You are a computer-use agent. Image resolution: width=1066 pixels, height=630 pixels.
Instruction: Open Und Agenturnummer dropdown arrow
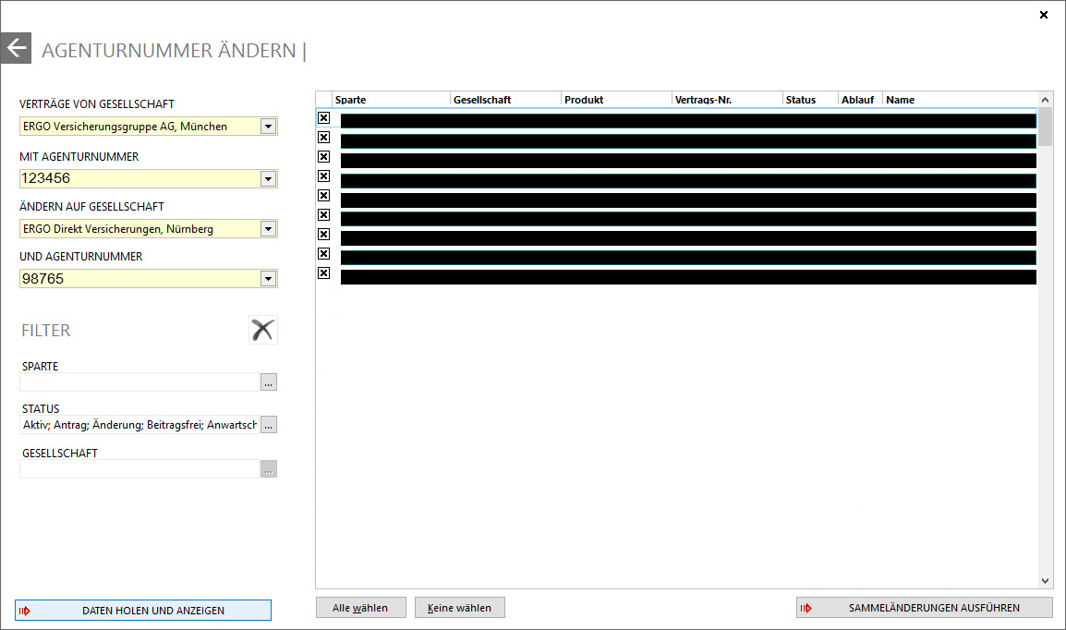coord(268,278)
